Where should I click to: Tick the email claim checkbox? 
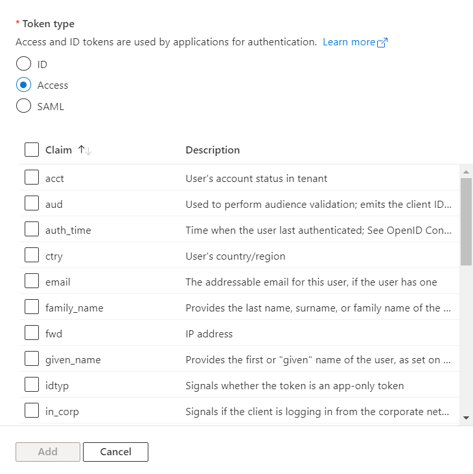pyautogui.click(x=32, y=281)
